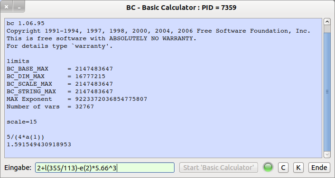
Task: Click the Eingabe label
Action: [18, 168]
